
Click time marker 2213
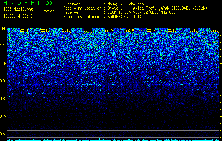66,30
